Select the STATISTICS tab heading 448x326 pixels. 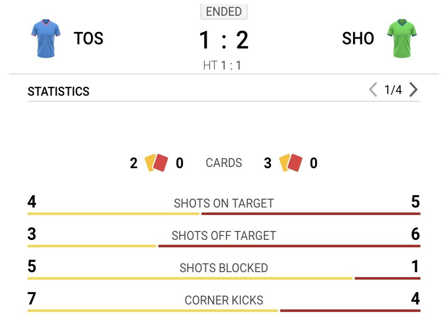pos(58,92)
